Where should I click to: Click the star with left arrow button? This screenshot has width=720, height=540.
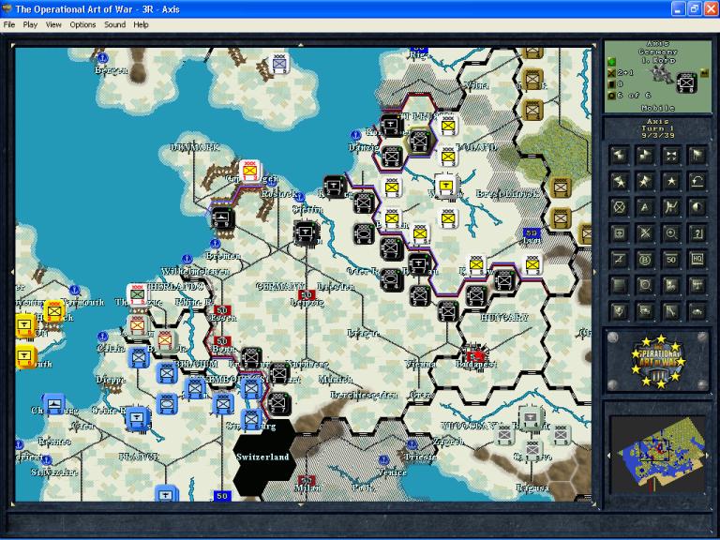click(619, 182)
